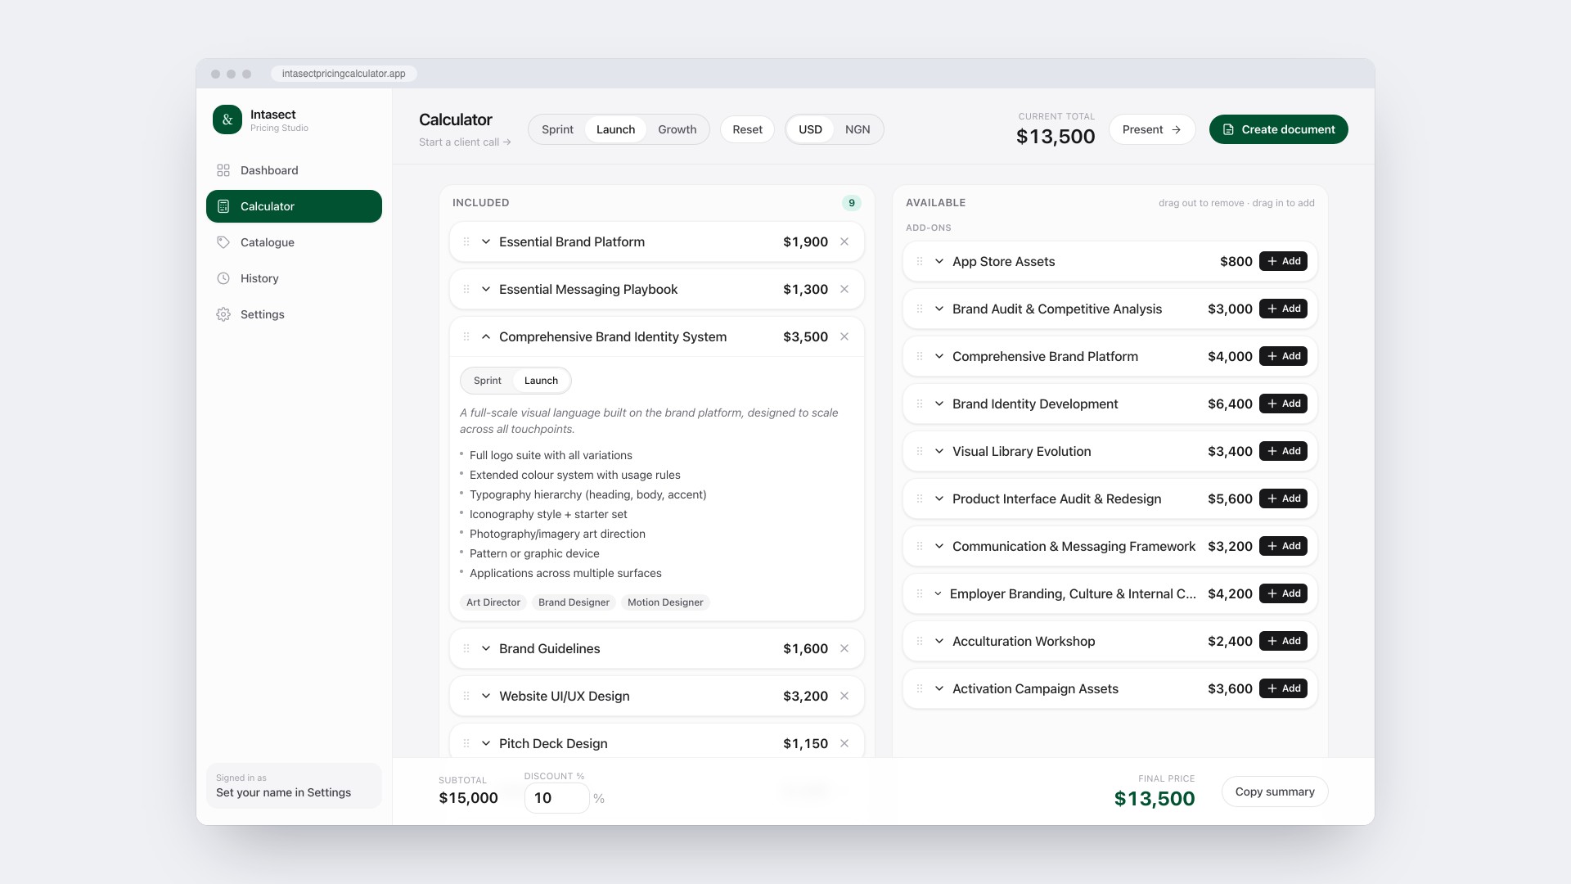Click the History clock icon

[x=223, y=278]
